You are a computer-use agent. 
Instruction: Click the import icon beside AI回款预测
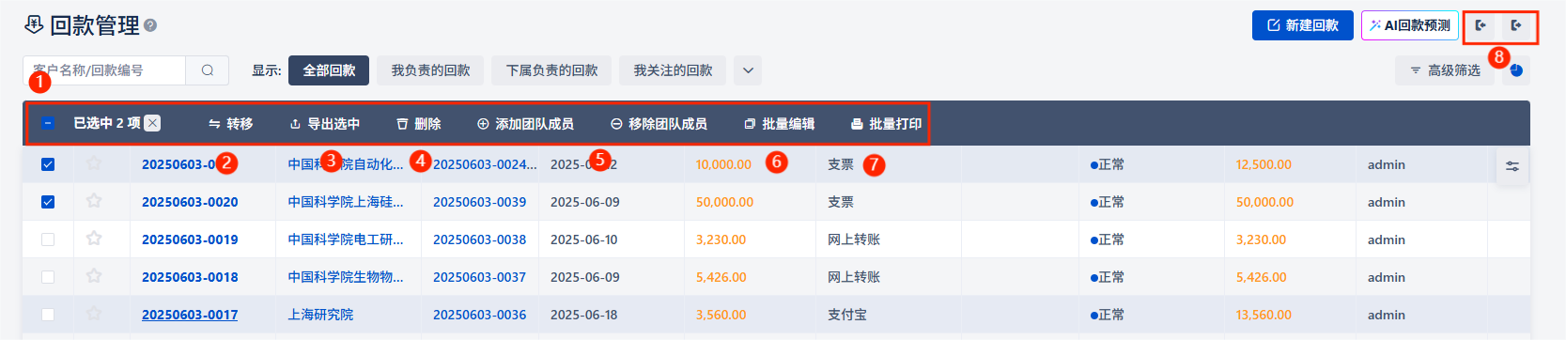point(1481,25)
